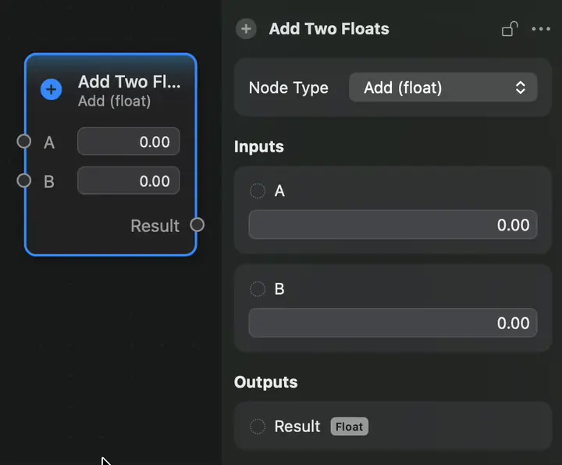Click the A input port on the node

[x=24, y=141]
